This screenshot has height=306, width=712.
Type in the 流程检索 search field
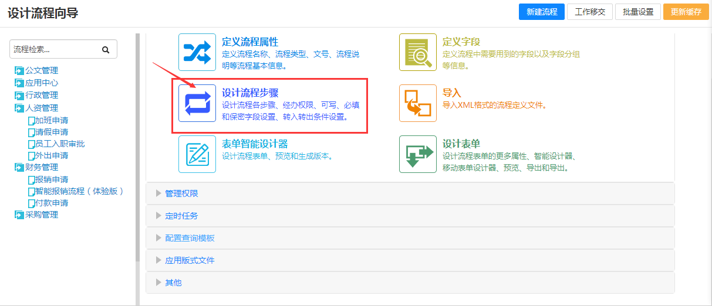(x=53, y=50)
